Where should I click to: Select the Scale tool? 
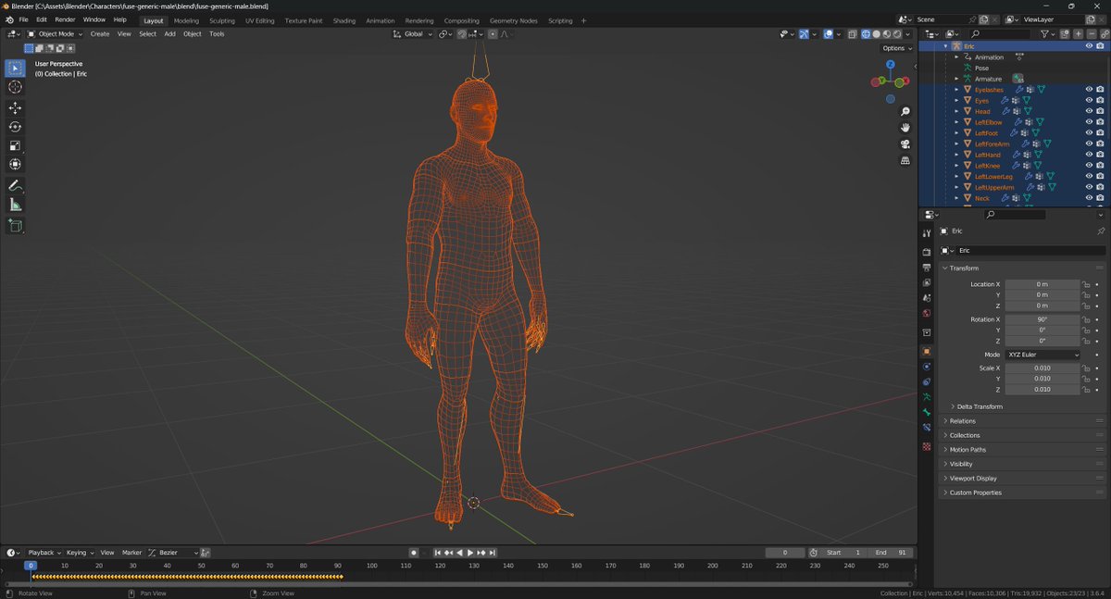click(15, 145)
